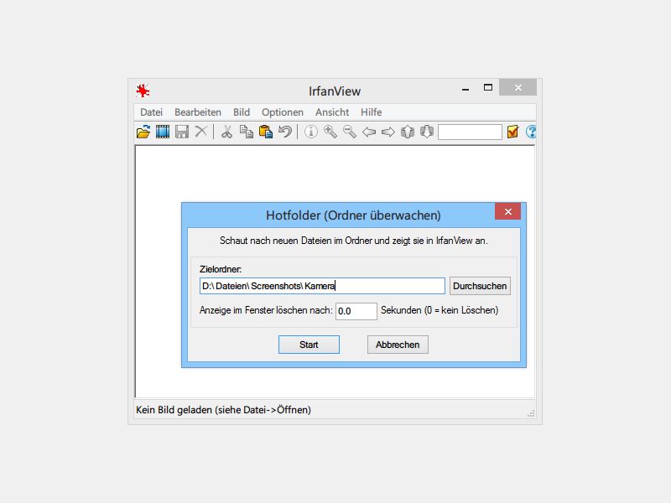This screenshot has height=503, width=671.
Task: Click the Open file folder icon
Action: click(143, 132)
